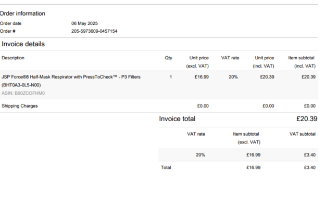Click the Shipping Charges row label

pos(20,106)
